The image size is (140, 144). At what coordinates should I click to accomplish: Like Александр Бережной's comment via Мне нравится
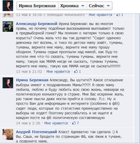click(x=58, y=71)
